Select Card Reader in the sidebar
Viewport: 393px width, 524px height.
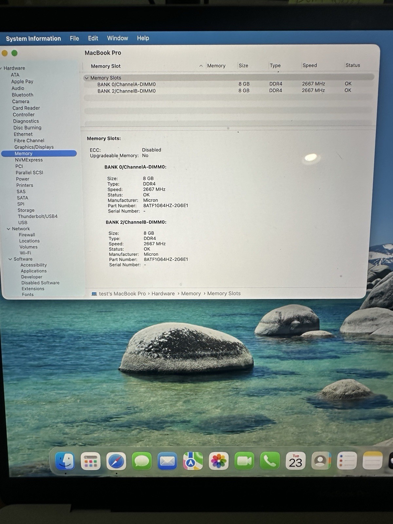tap(26, 108)
